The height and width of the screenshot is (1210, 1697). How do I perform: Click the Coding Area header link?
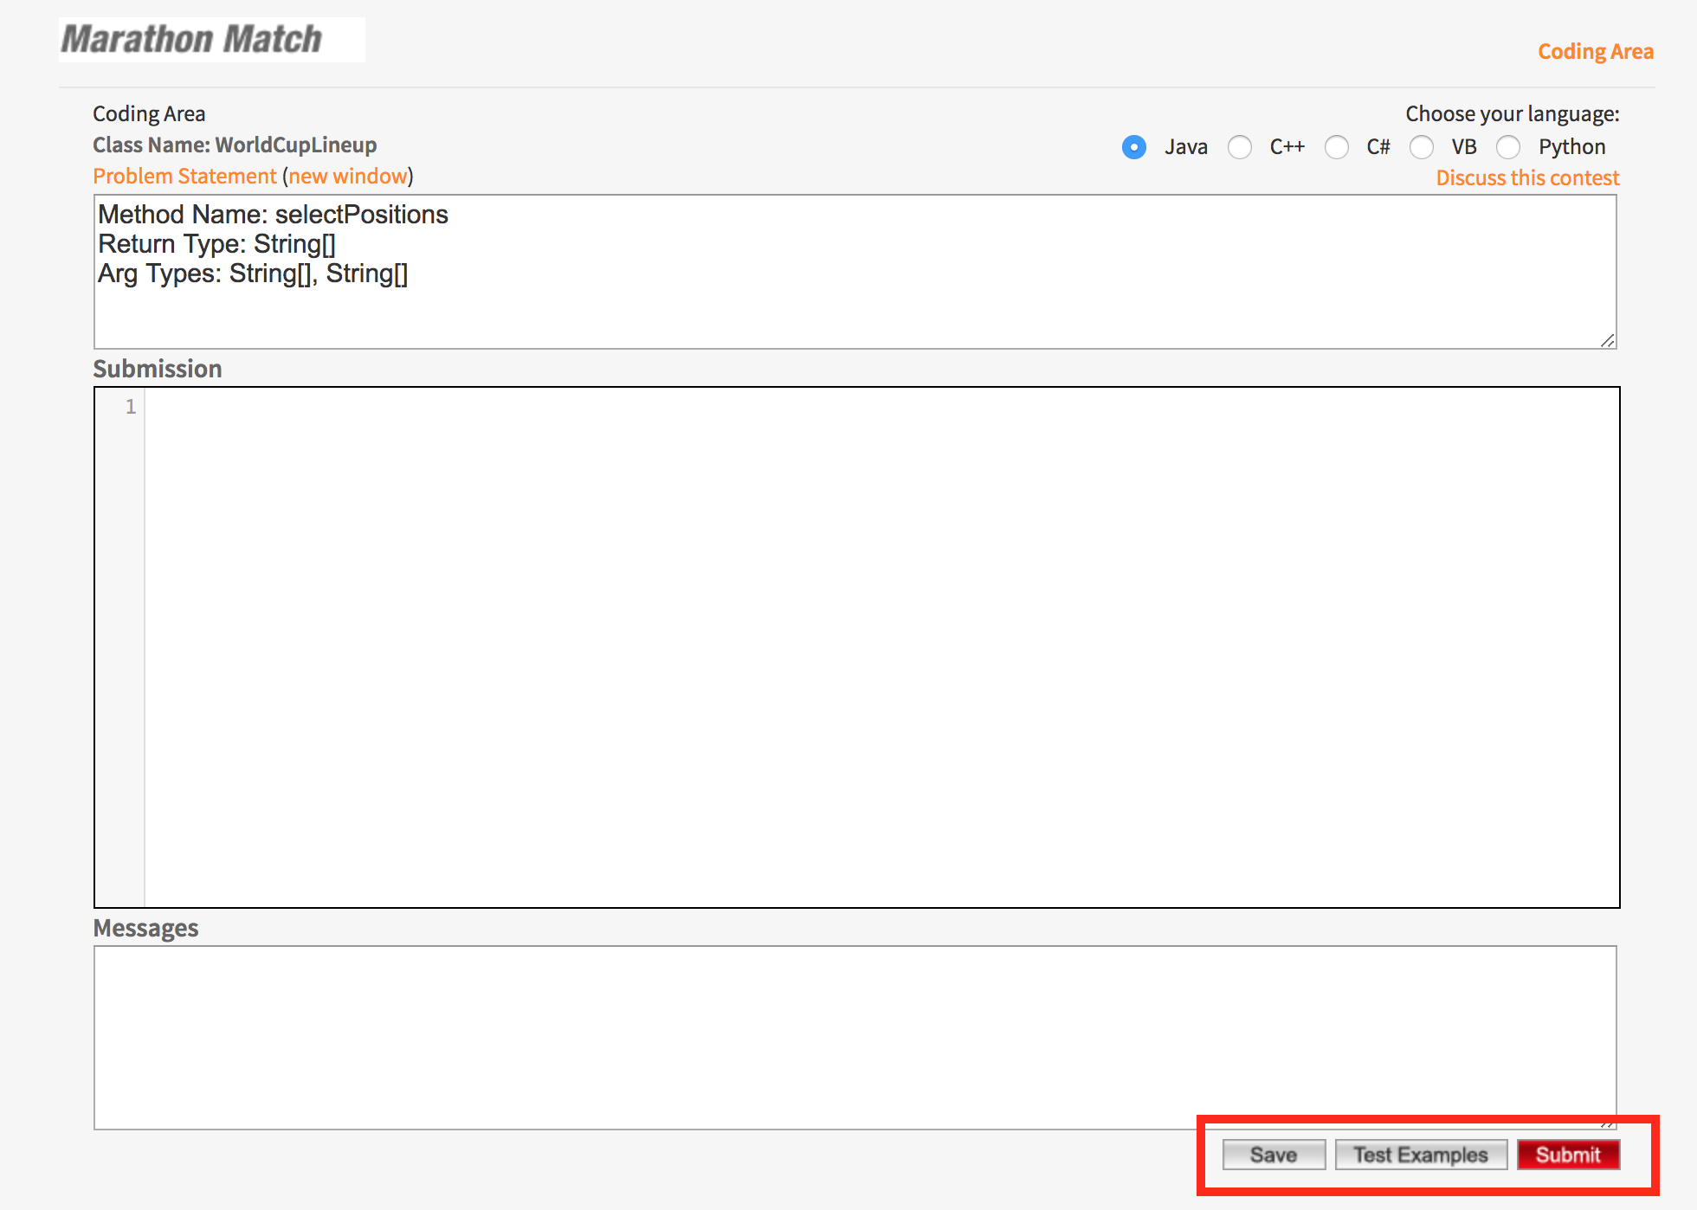coord(1595,52)
